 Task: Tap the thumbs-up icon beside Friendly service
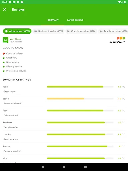(4, 66)
